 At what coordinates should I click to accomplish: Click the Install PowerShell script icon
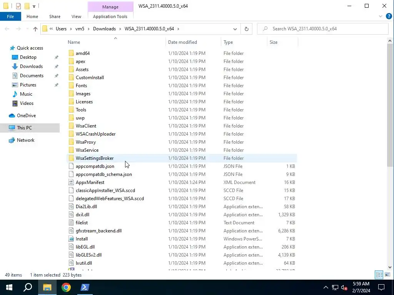[71, 239]
